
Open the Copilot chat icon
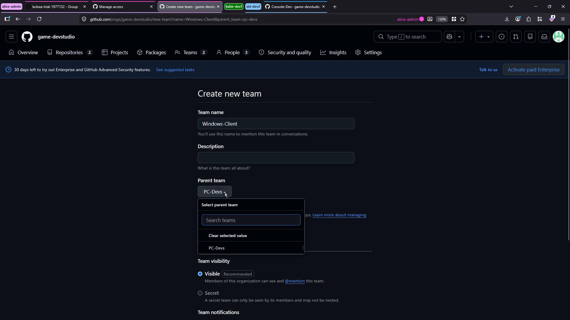(x=449, y=37)
